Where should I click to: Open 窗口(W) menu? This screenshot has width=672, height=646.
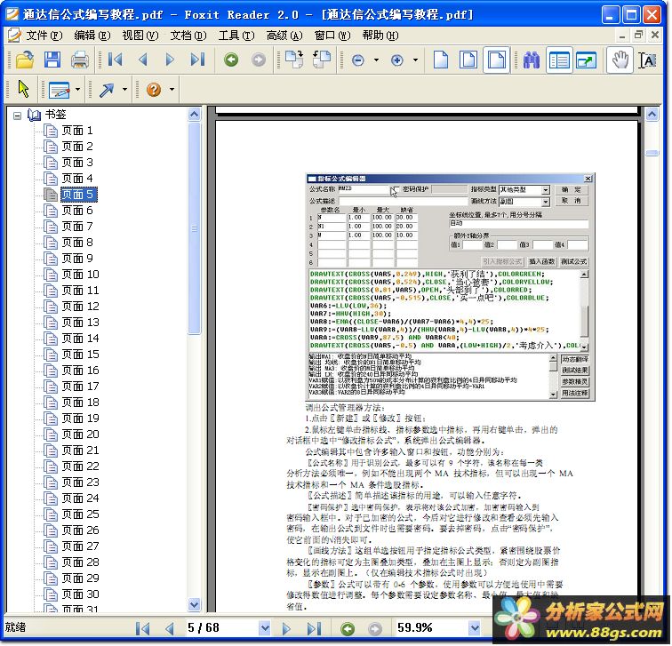tap(332, 36)
